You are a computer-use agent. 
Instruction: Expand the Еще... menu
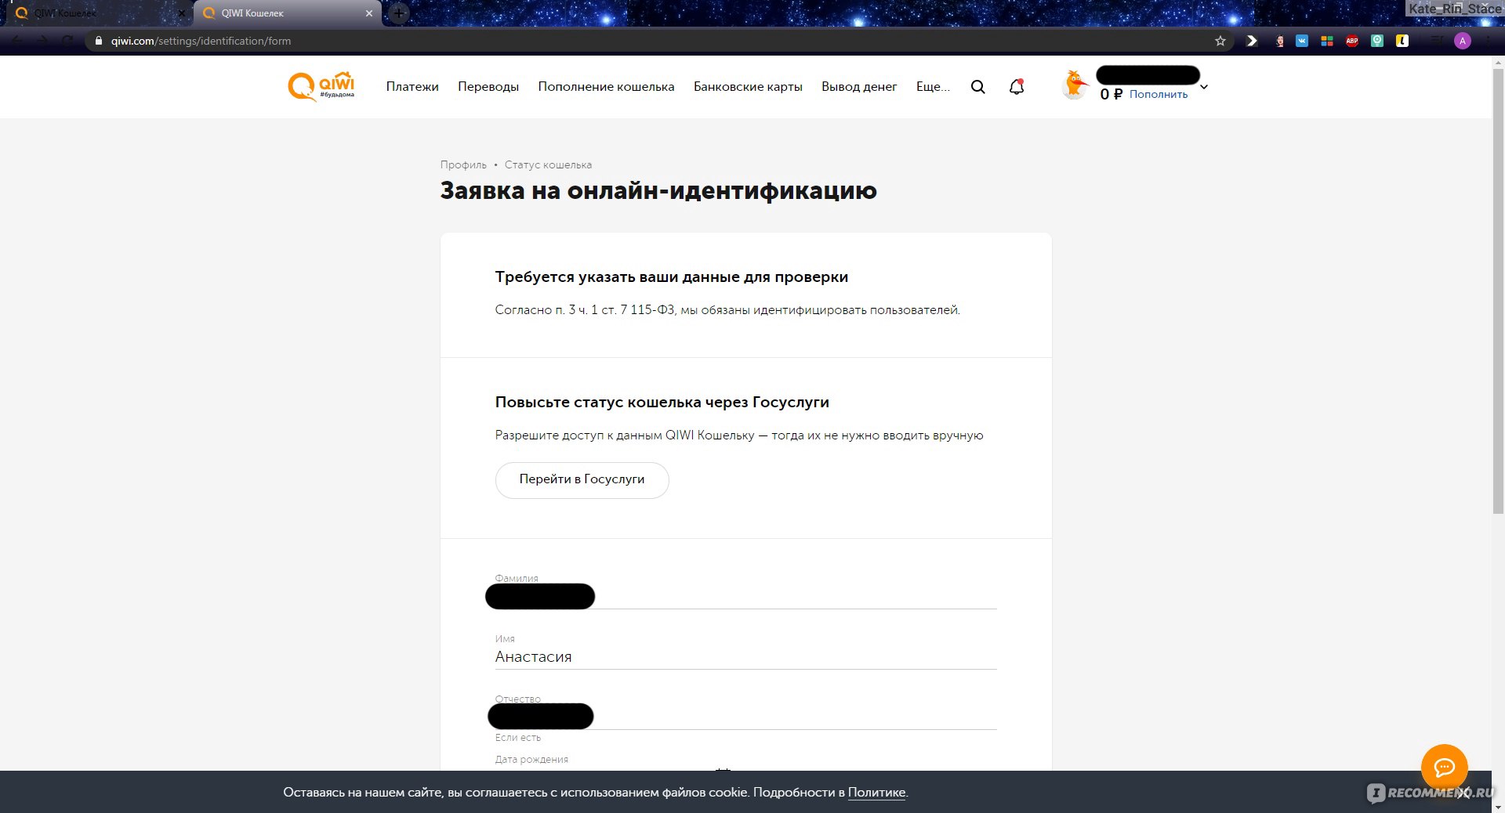(933, 87)
